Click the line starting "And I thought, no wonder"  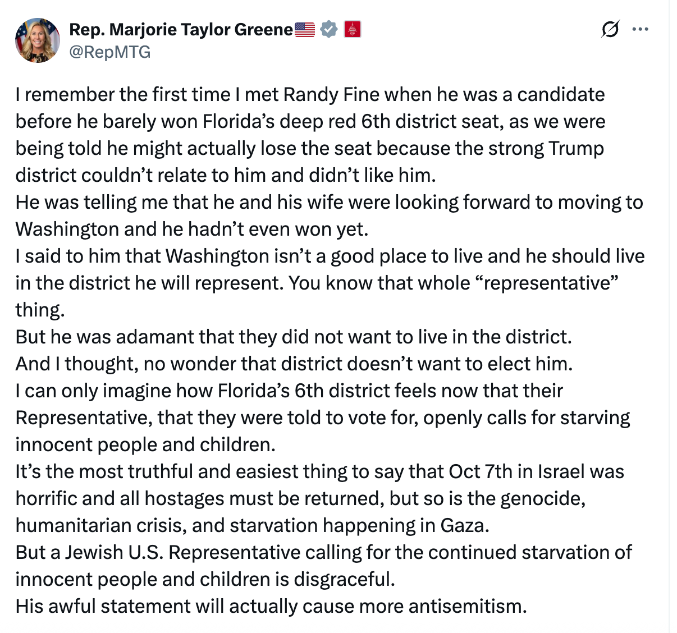click(294, 364)
